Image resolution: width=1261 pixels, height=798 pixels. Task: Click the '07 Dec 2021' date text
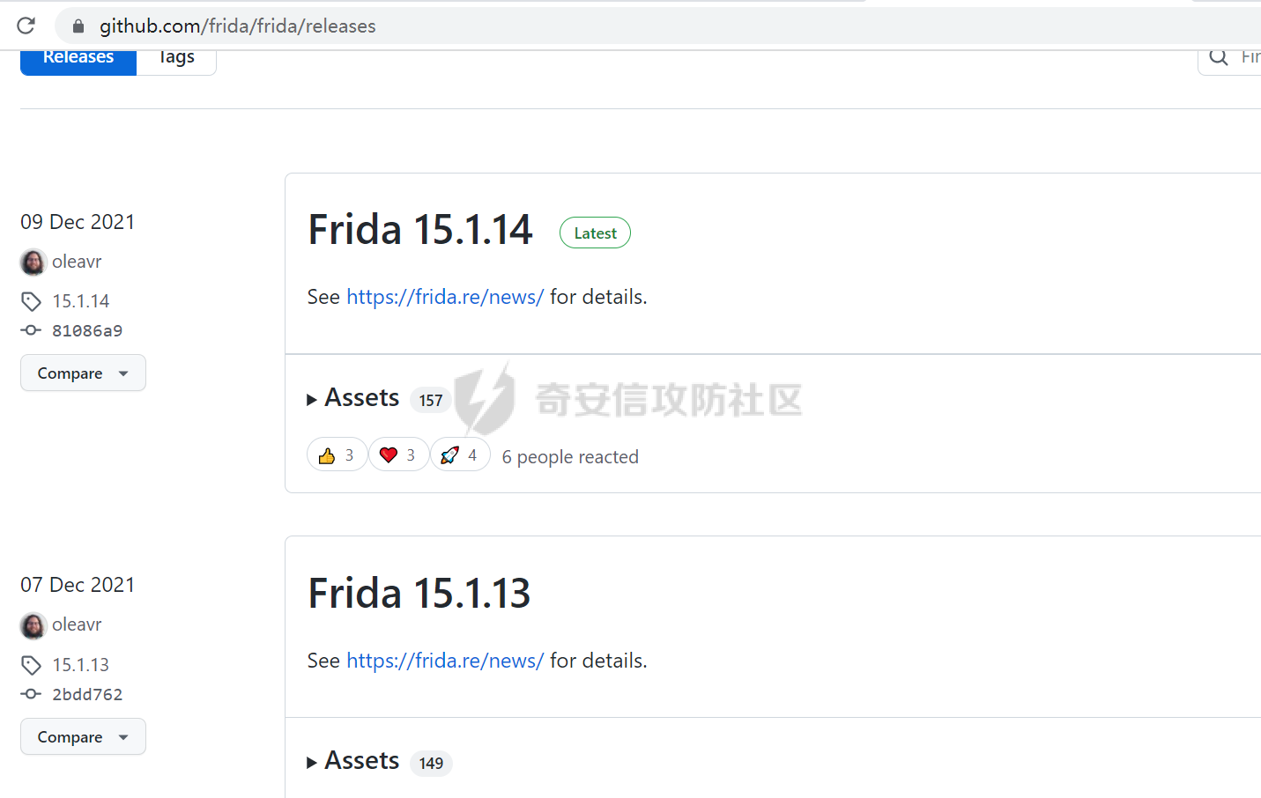coord(78,585)
